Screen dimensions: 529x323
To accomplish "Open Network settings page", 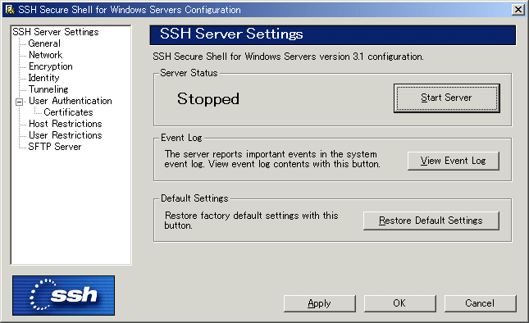I will point(46,55).
